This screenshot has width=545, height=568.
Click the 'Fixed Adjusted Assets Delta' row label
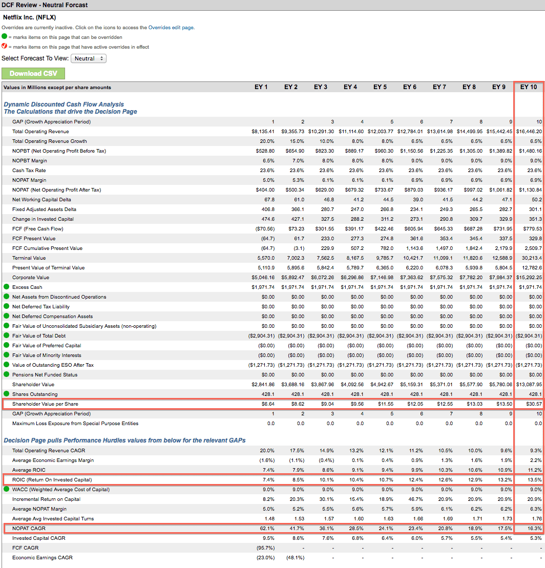tap(44, 209)
